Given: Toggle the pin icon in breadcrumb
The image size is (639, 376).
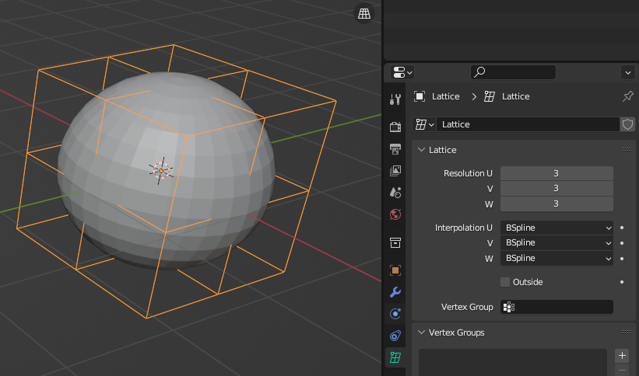Looking at the screenshot, I should tap(628, 96).
